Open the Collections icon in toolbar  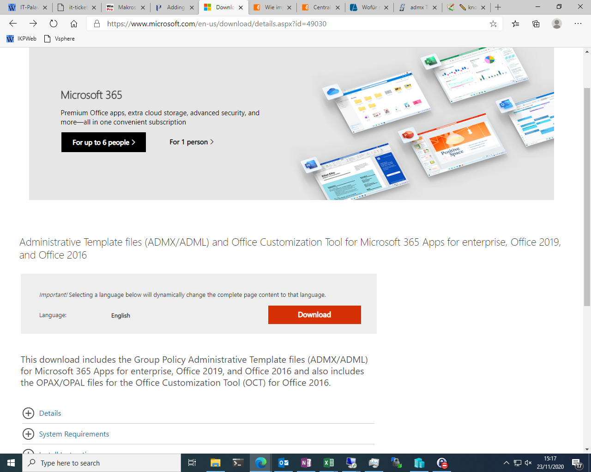[536, 24]
